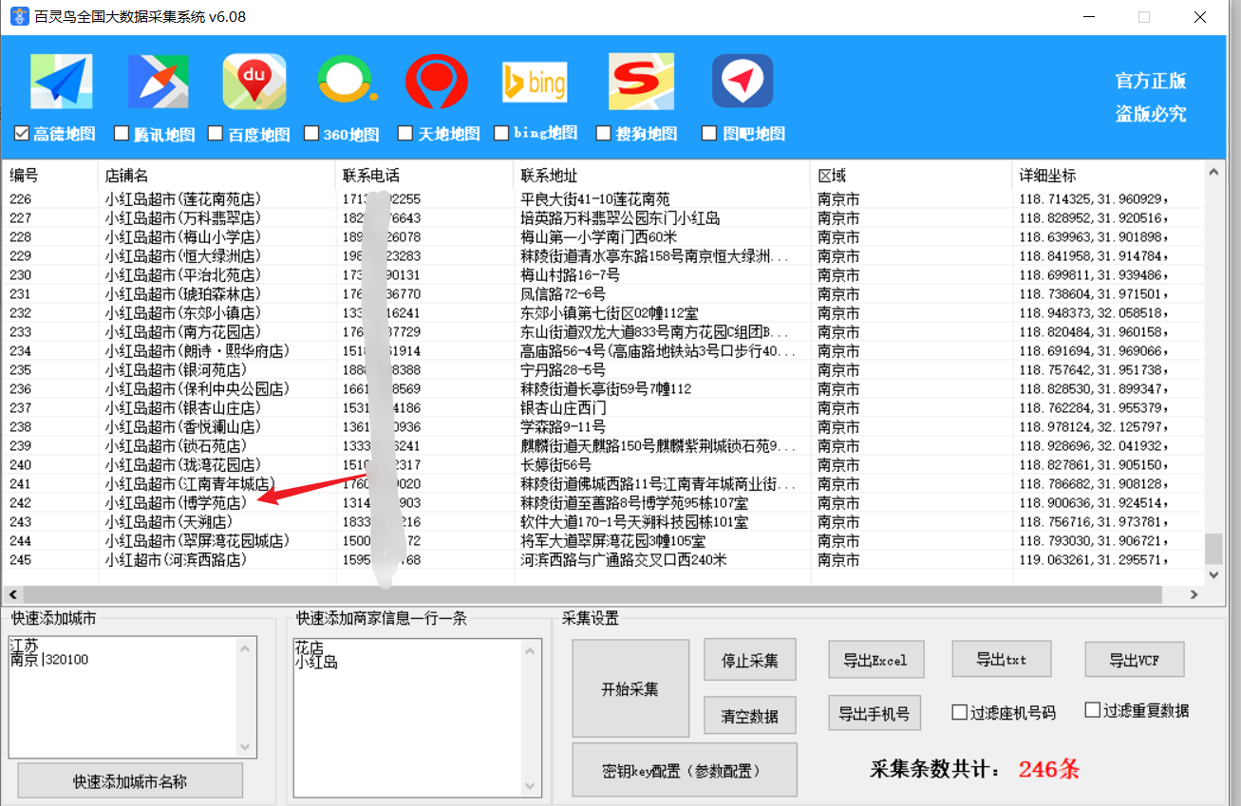Click the Tuba map navigation icon
This screenshot has width=1241, height=806.
click(743, 82)
